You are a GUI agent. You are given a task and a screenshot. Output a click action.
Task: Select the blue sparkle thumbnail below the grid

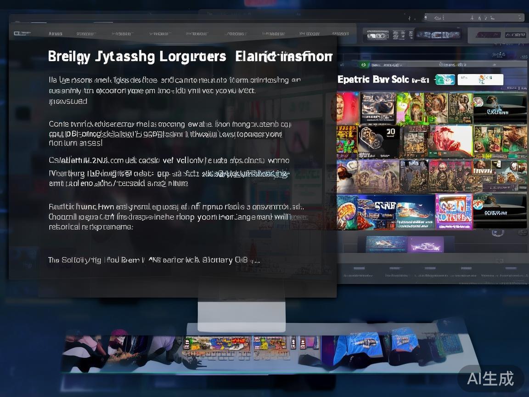[x=386, y=244]
